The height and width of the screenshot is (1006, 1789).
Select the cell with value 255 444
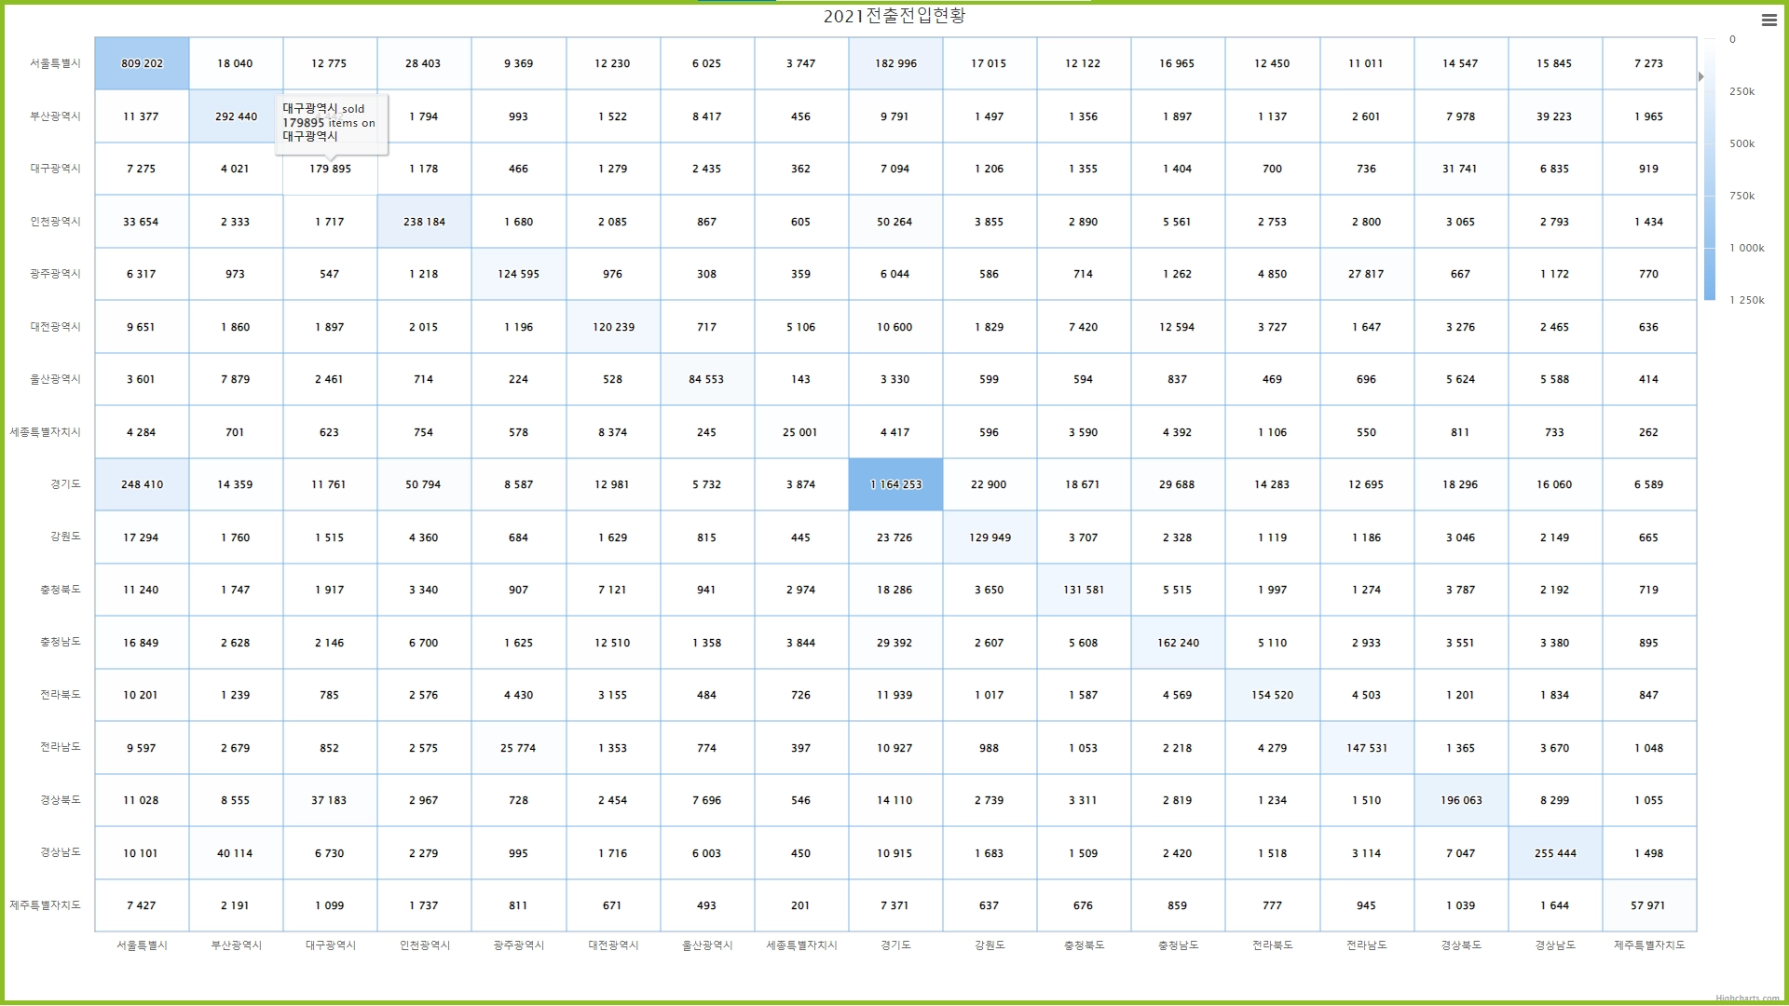tap(1555, 853)
